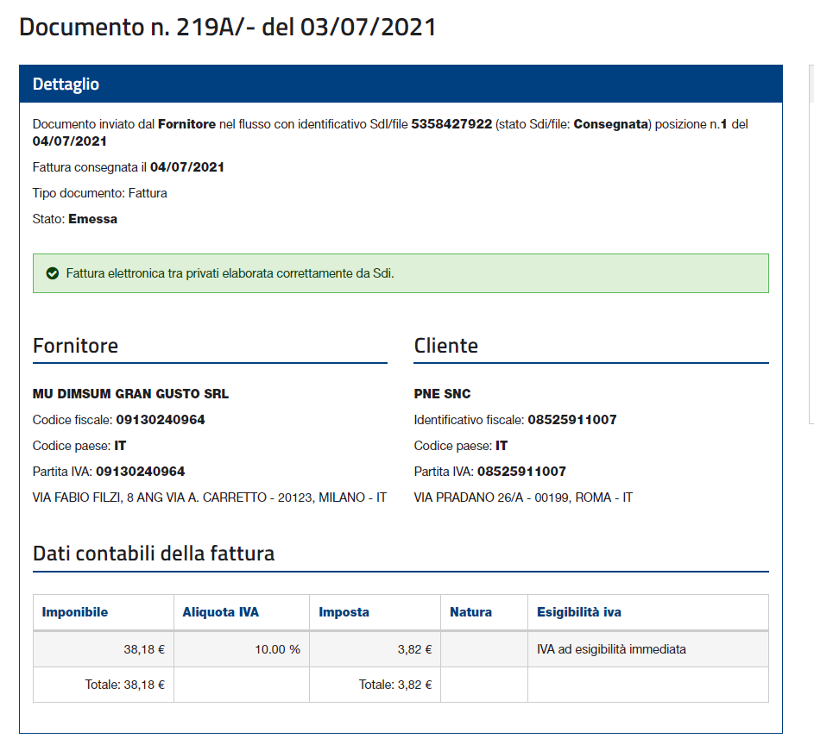The width and height of the screenshot is (814, 751).
Task: Click the Imponibile column header
Action: point(75,612)
